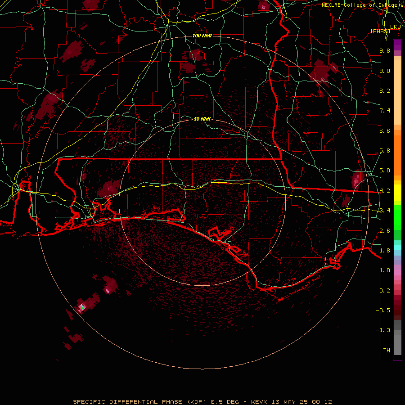Click the cyan-cored storm cell offshore southwest
This screenshot has height=405, width=405.
point(83,307)
